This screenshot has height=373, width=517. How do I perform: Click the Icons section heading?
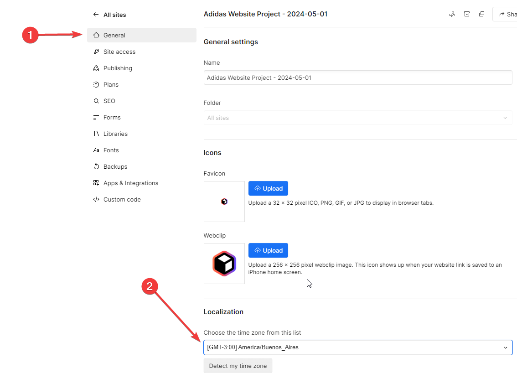tap(212, 153)
